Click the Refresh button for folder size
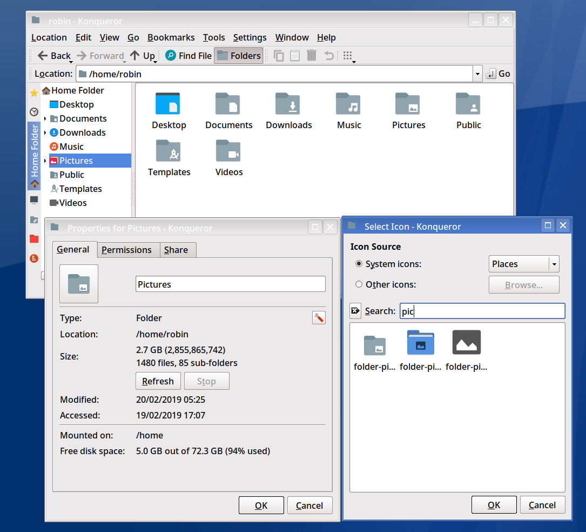The height and width of the screenshot is (532, 586). [x=158, y=381]
